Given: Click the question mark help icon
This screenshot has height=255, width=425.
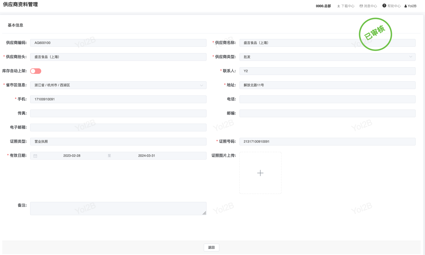Looking at the screenshot, I should click(384, 6).
